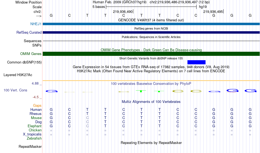The width and height of the screenshot is (260, 153).
Task: Click the -4.5 PhyloP lower scale value
Action: 36,97
